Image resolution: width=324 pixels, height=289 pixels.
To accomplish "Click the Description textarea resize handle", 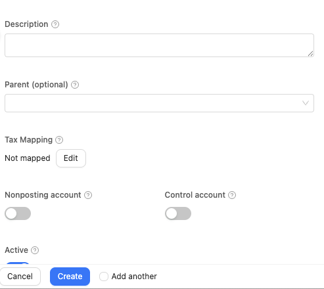I will click(310, 54).
